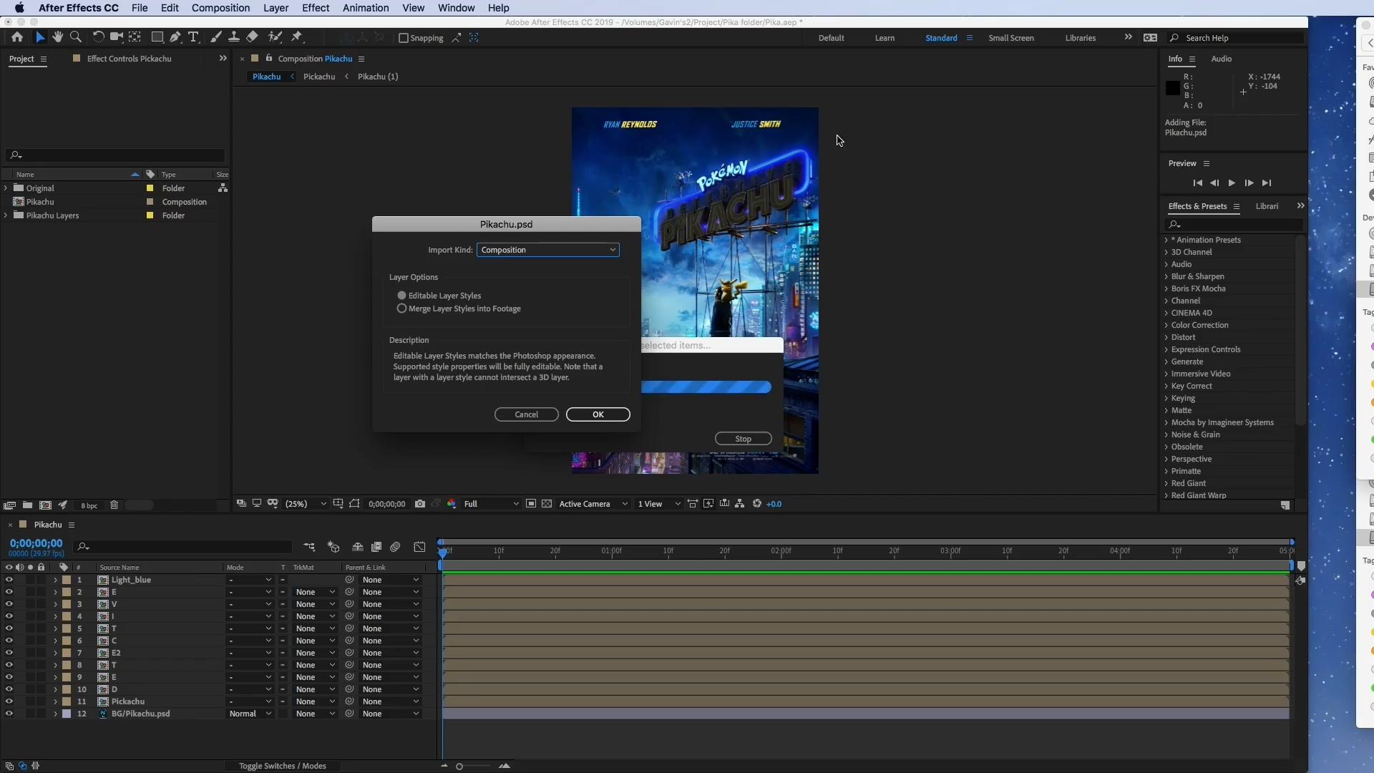Select the Rotation tool
The height and width of the screenshot is (773, 1374).
coord(98,37)
